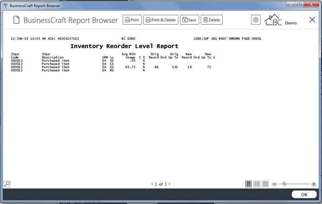Image resolution: width=322 pixels, height=204 pixels.
Task: Close the report browser with the X icon
Action: (x=312, y=20)
